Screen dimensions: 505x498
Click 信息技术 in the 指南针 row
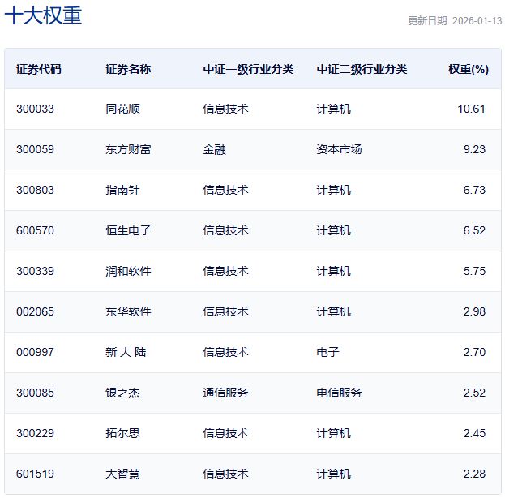[x=225, y=190]
